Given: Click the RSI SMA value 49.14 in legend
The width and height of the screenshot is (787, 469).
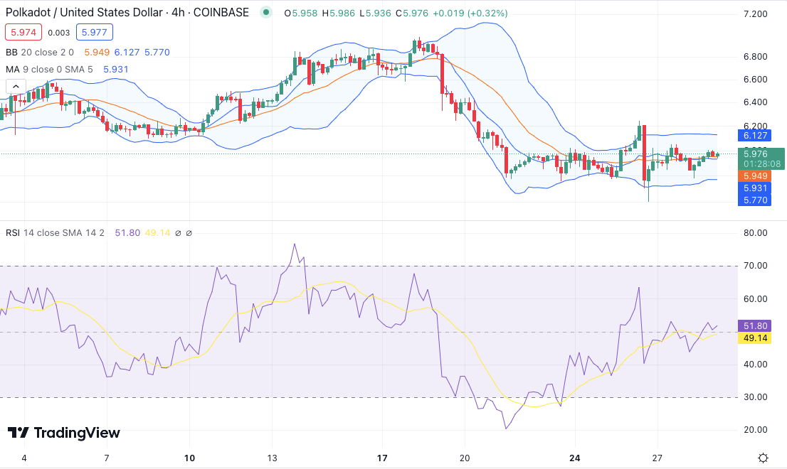Looking at the screenshot, I should [x=157, y=232].
